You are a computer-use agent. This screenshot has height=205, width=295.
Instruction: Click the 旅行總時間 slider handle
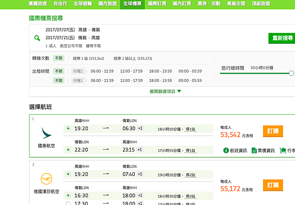point(291,73)
